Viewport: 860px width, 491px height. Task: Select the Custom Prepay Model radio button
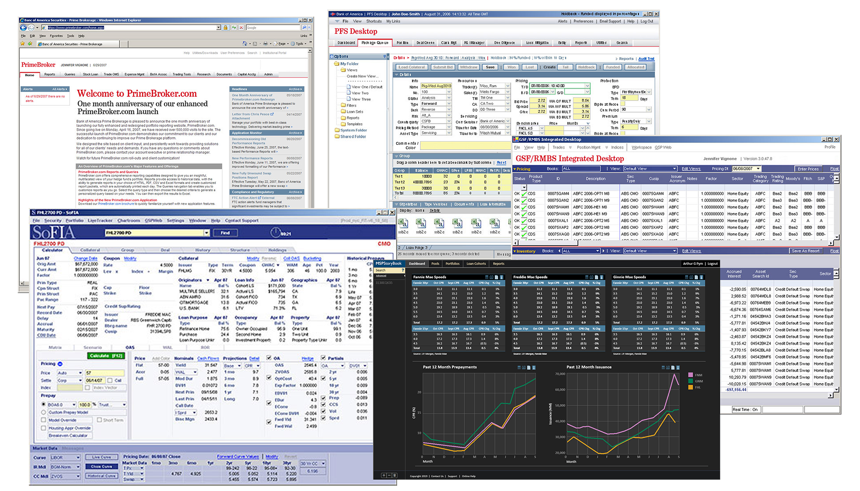(x=43, y=412)
